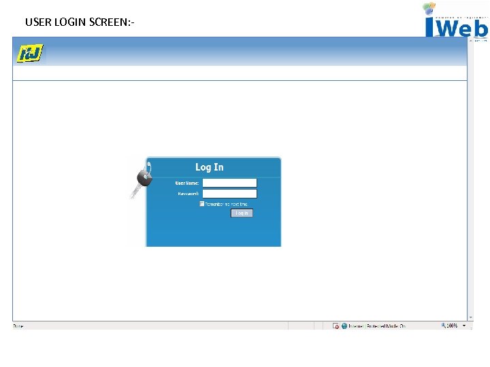Click the Done status text
The width and height of the screenshot is (490, 367).
tap(18, 326)
